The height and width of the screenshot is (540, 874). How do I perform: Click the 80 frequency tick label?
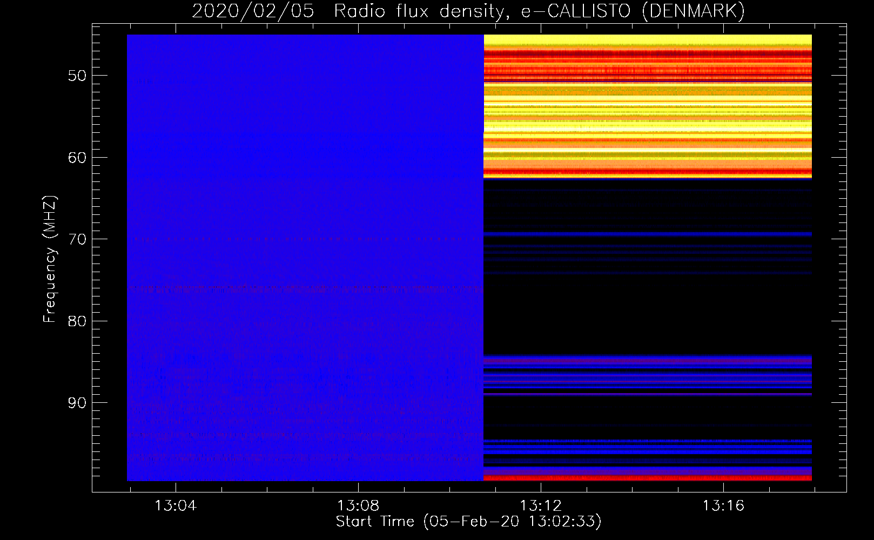77,321
